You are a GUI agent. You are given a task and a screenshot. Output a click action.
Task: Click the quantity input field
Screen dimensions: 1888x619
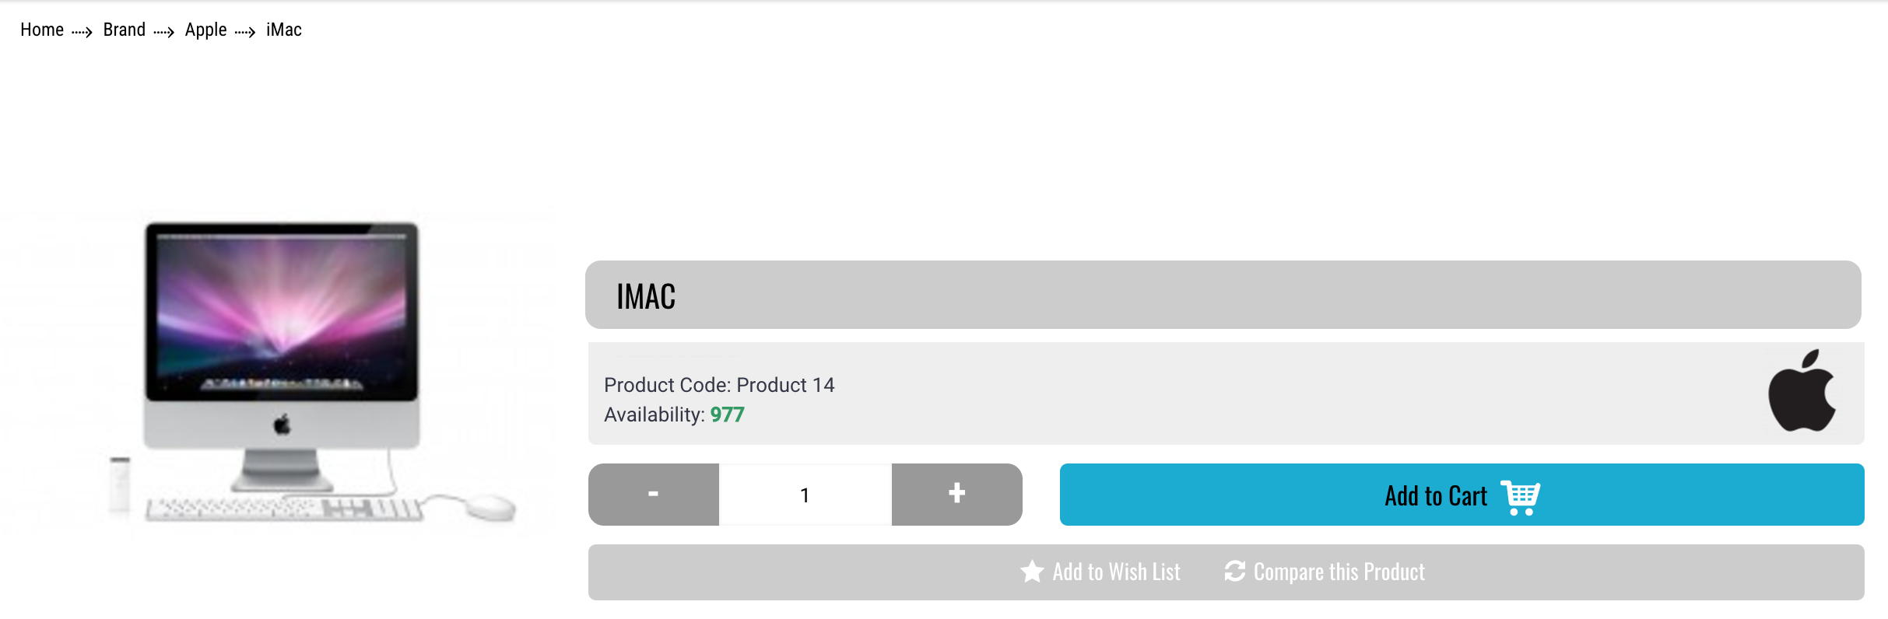click(805, 495)
